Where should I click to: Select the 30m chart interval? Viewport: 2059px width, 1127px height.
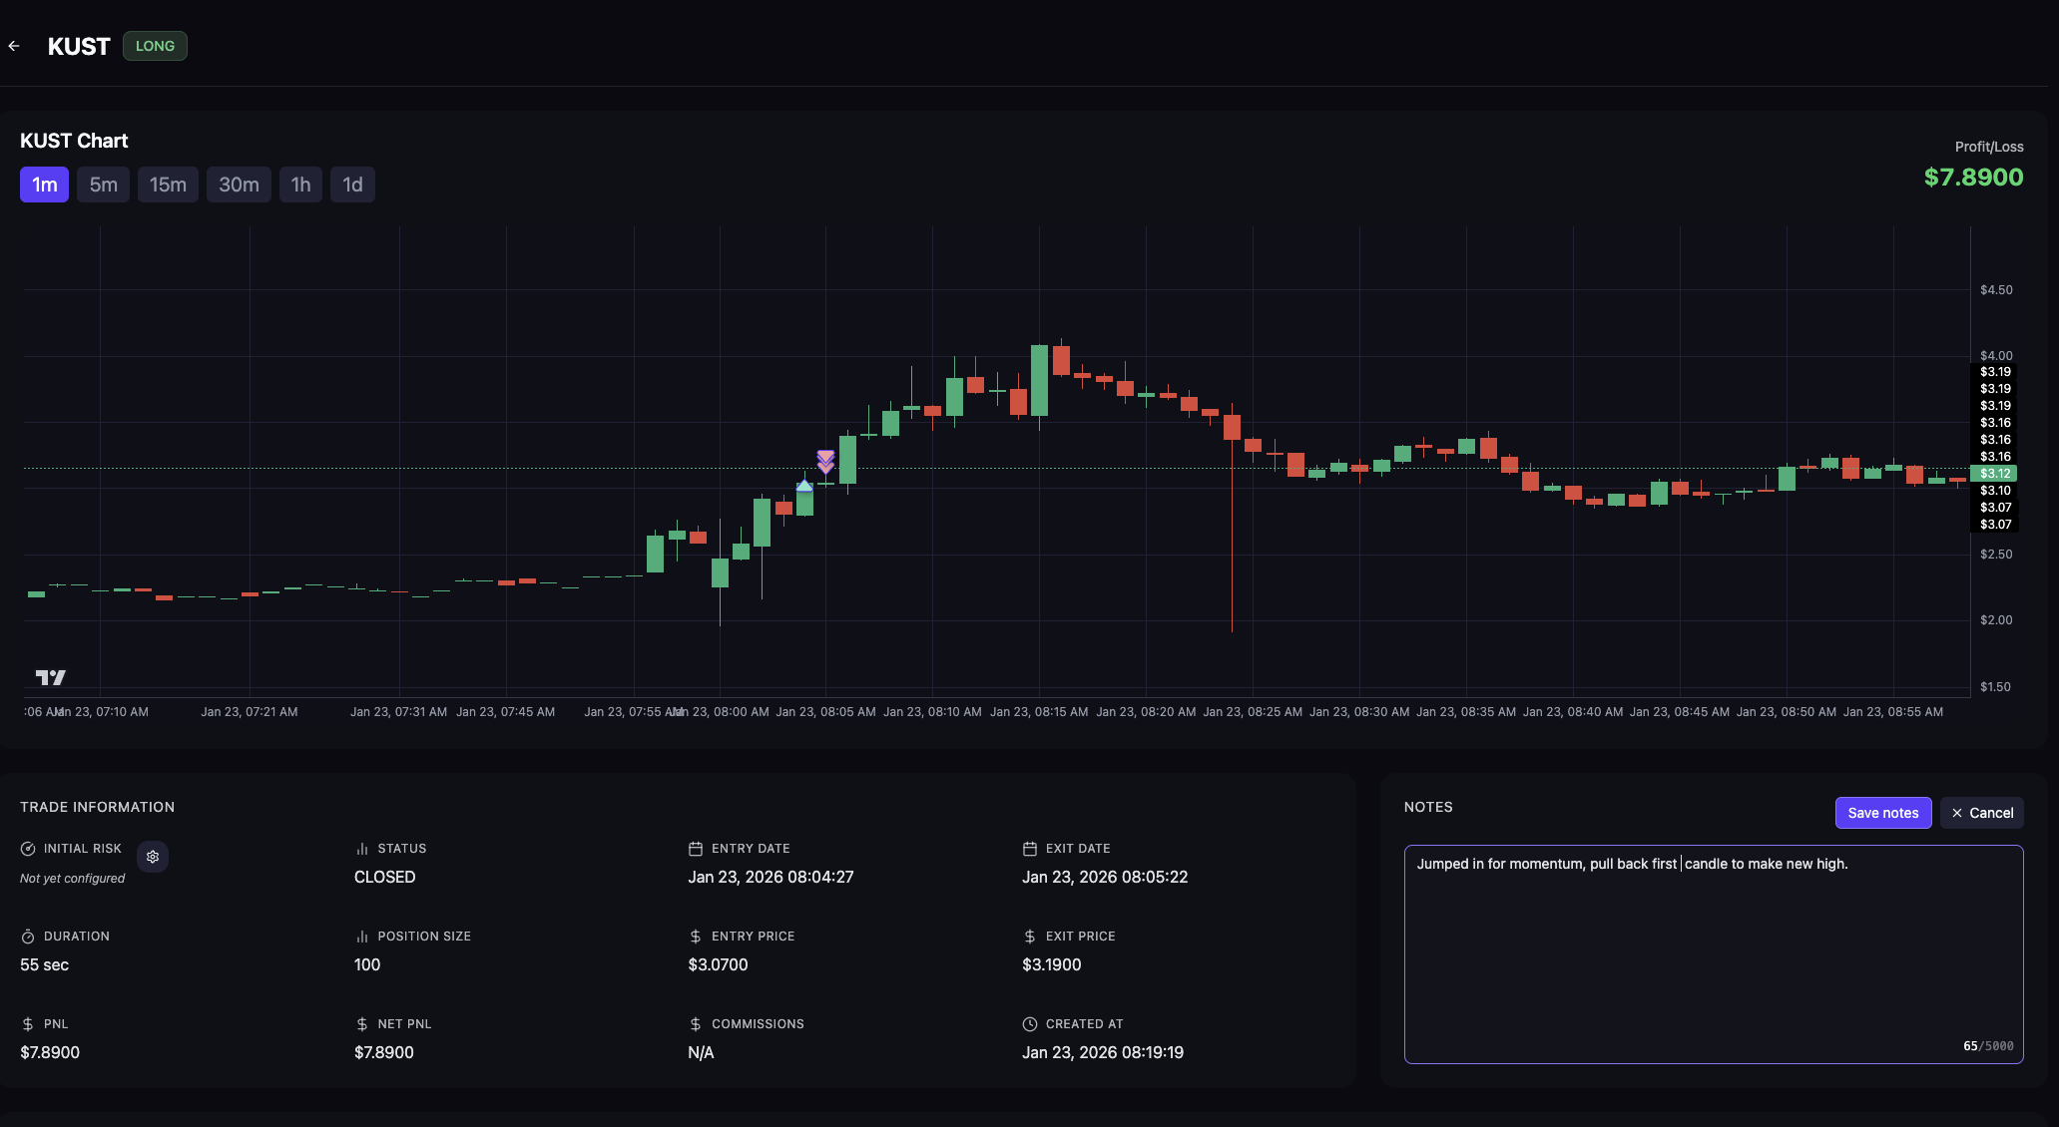239,185
